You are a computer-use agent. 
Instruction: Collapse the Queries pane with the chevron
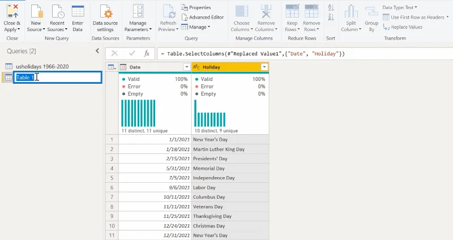(x=97, y=51)
